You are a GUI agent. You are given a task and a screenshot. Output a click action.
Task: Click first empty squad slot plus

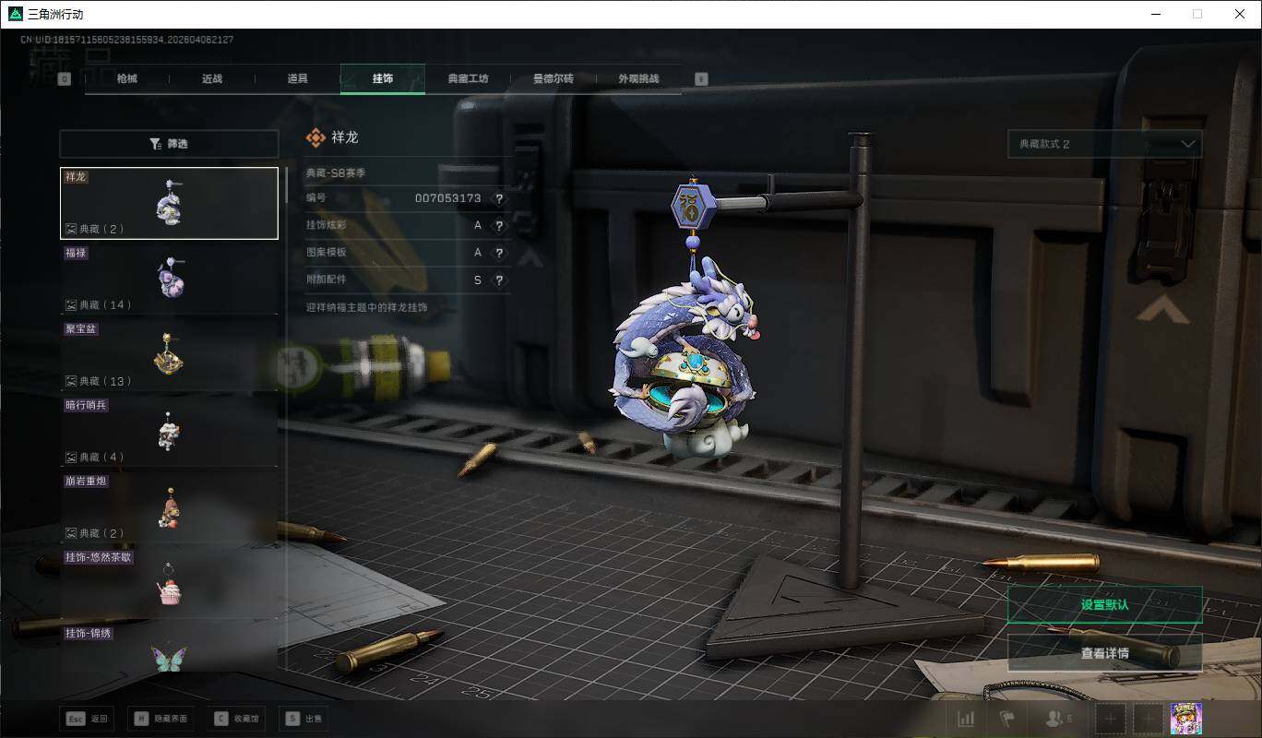(1111, 719)
